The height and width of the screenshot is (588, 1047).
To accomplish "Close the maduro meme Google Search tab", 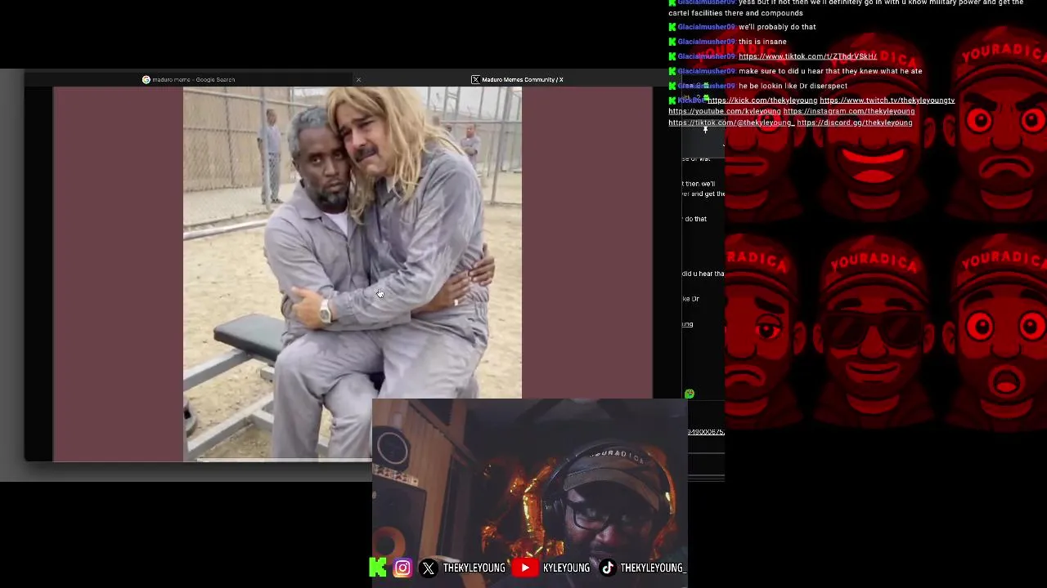I will click(x=358, y=79).
